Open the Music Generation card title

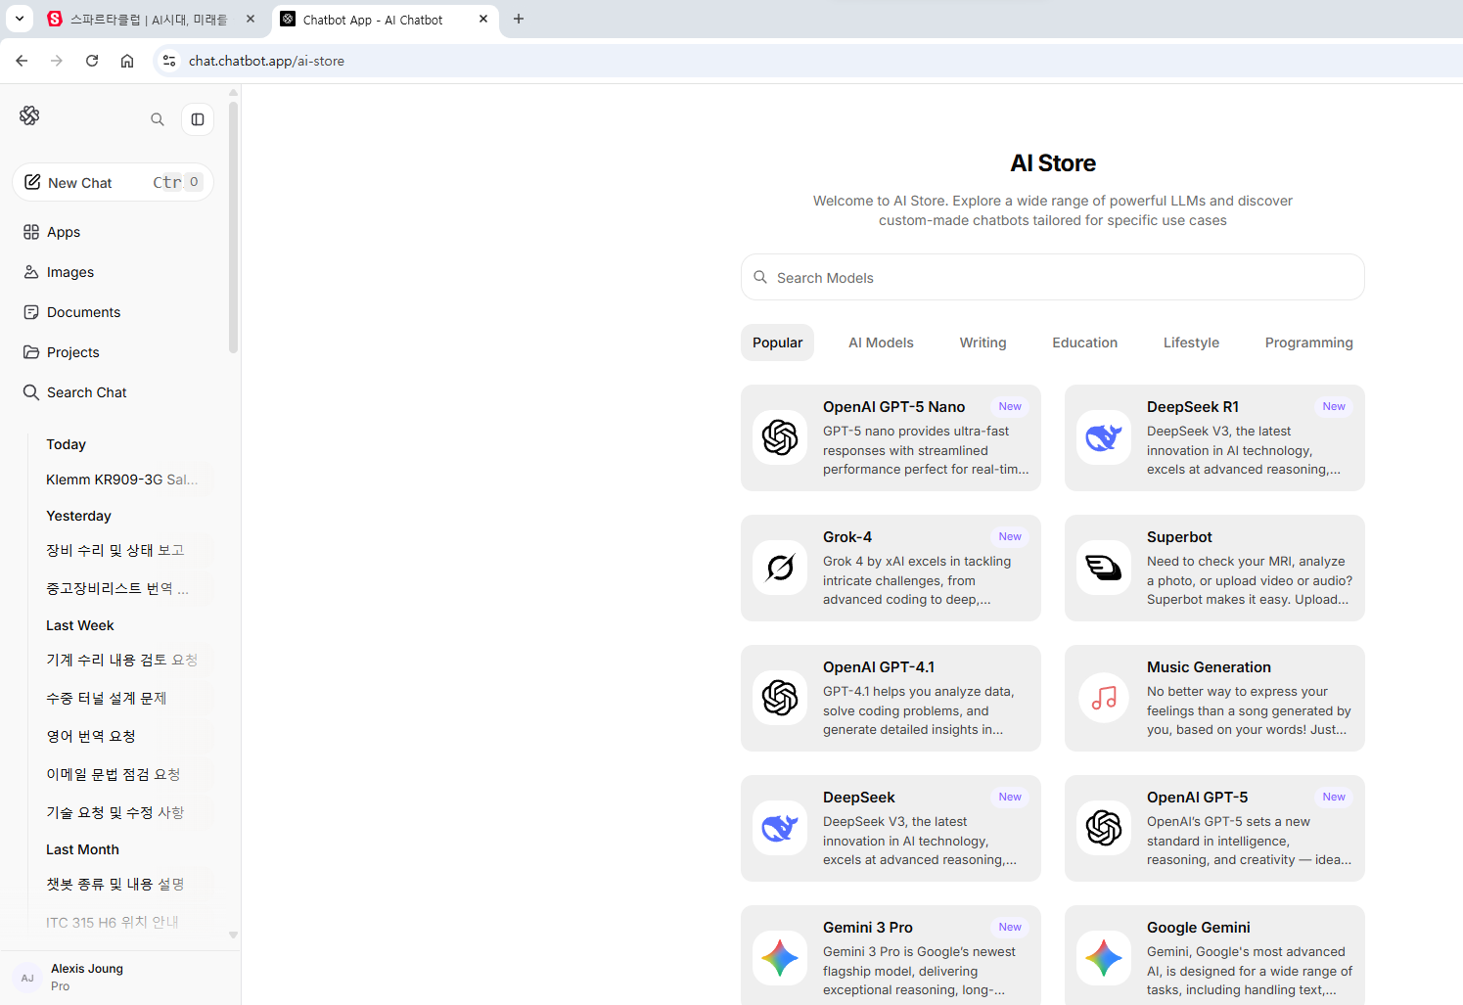point(1209,667)
